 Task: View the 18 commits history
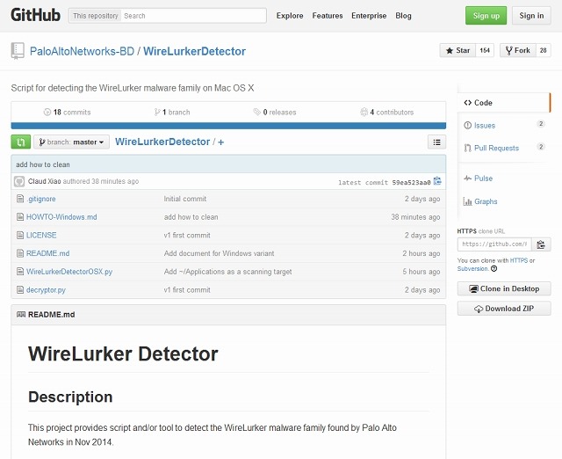(x=67, y=112)
